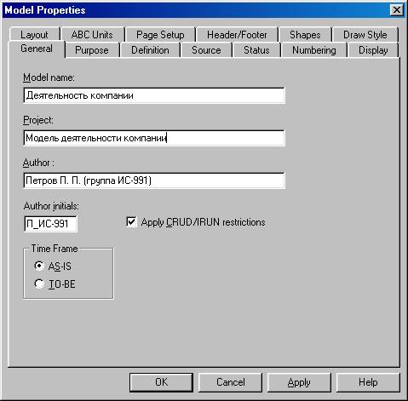408x401 pixels.
Task: Open the Draw Style tab
Action: 365,35
